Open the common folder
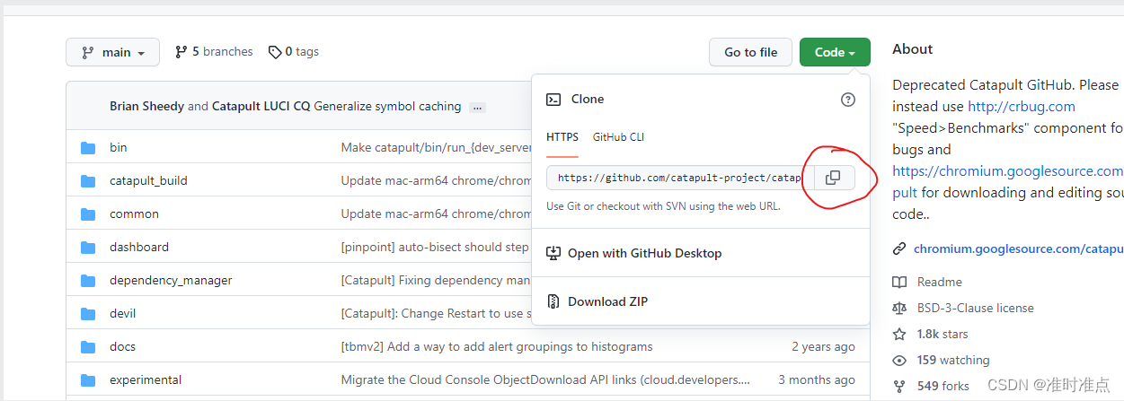Viewport: 1124px width, 401px height. pos(134,214)
